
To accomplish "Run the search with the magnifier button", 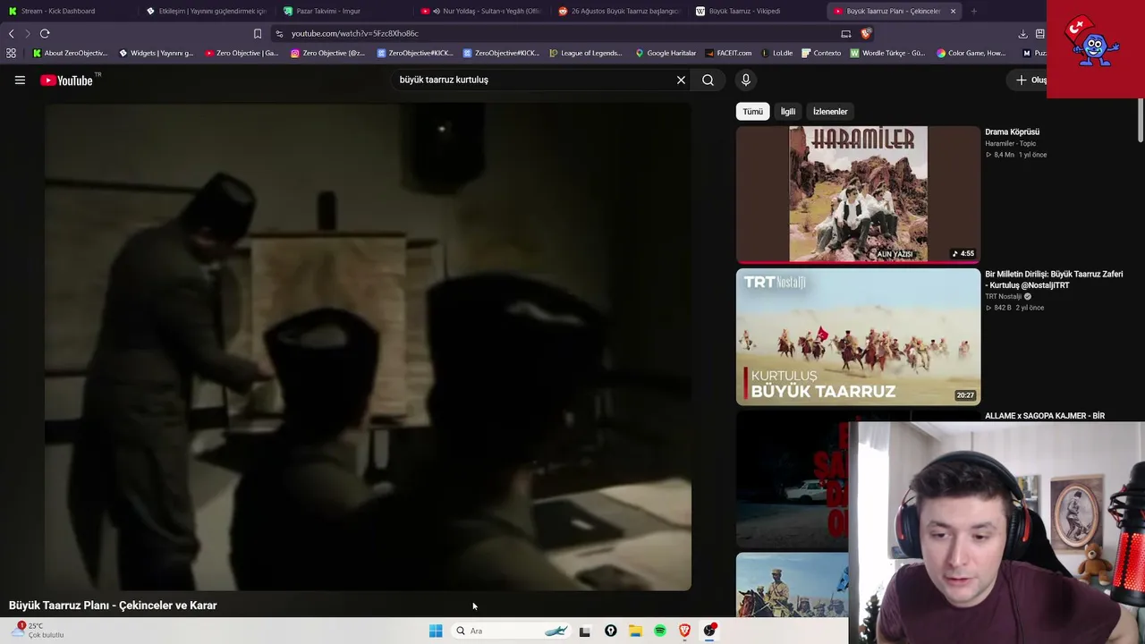I will pyautogui.click(x=708, y=80).
